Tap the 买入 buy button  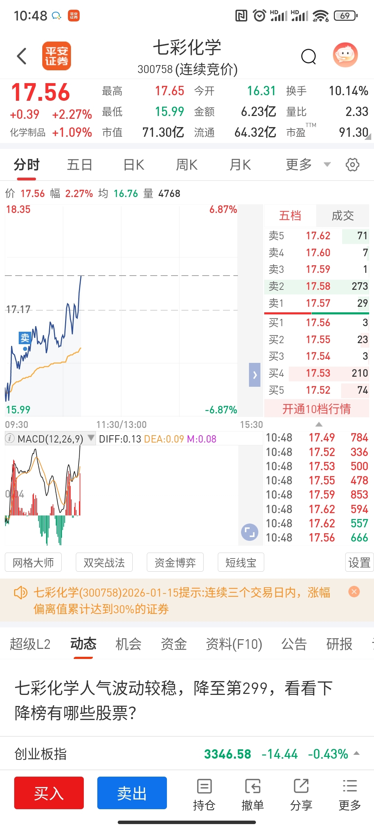(x=49, y=793)
